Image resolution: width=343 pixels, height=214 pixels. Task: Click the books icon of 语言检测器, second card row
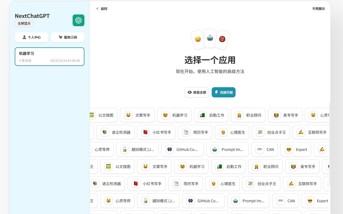point(105,132)
